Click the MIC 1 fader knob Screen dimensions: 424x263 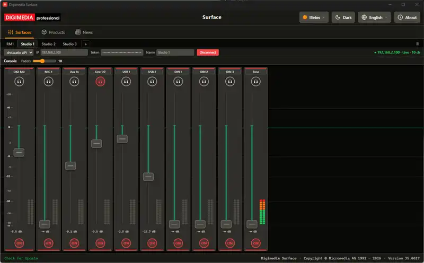pyautogui.click(x=45, y=224)
